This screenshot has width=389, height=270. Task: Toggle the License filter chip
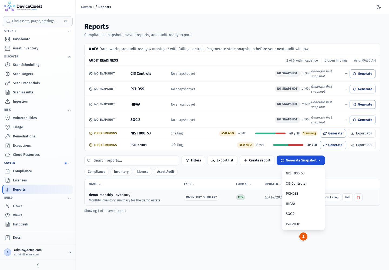click(143, 172)
